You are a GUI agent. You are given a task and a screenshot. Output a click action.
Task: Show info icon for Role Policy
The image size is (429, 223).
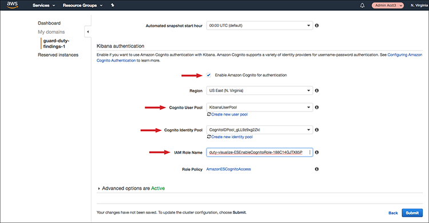pyautogui.click(x=316, y=169)
